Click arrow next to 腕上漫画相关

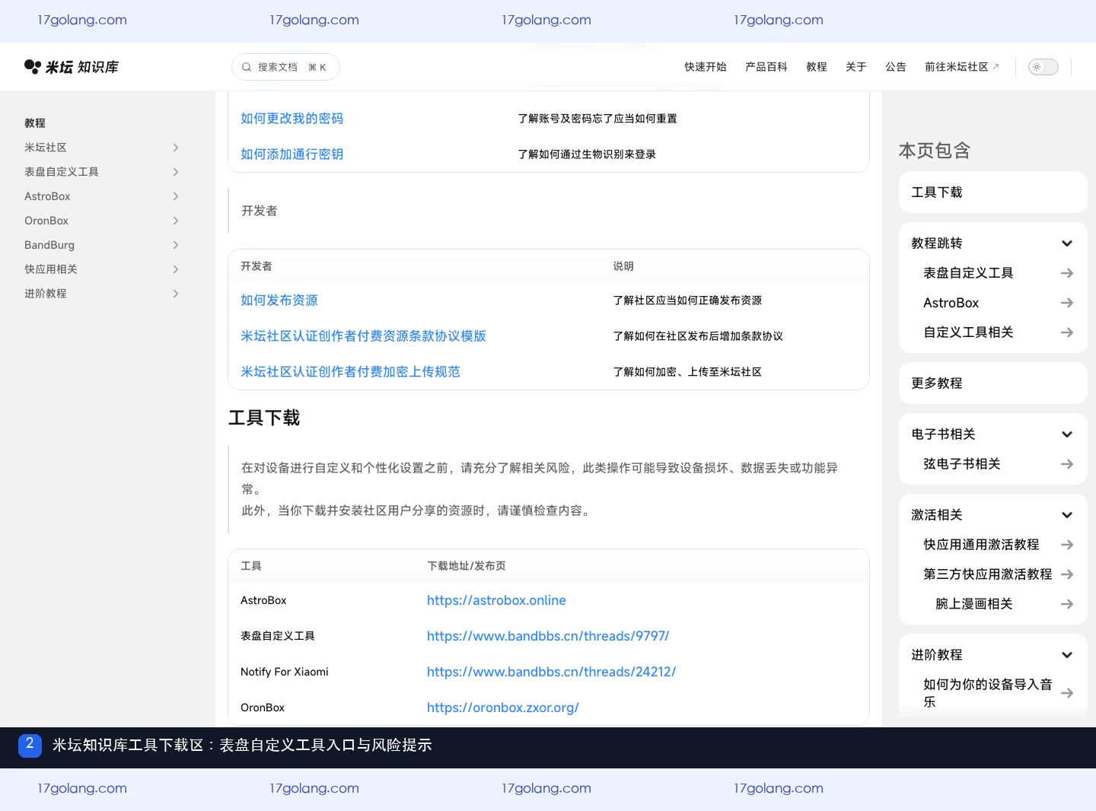(x=1067, y=604)
